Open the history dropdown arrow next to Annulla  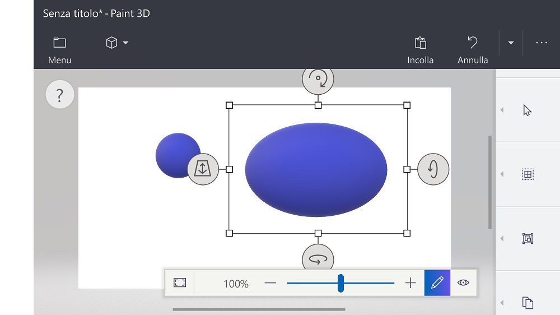(x=511, y=43)
